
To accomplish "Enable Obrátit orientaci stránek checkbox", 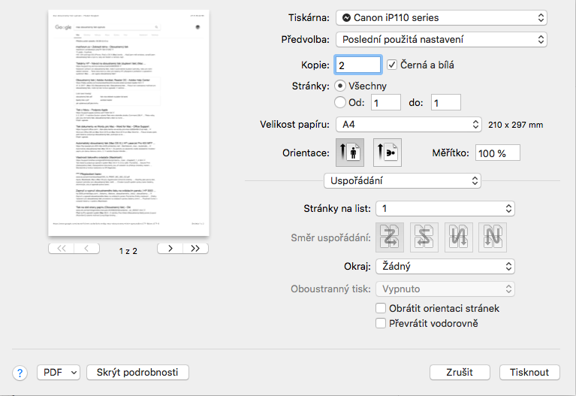I will pos(381,308).
